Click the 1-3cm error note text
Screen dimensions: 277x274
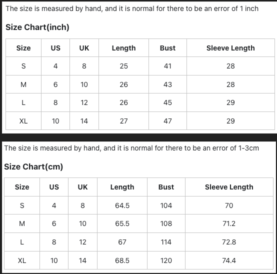[131, 148]
